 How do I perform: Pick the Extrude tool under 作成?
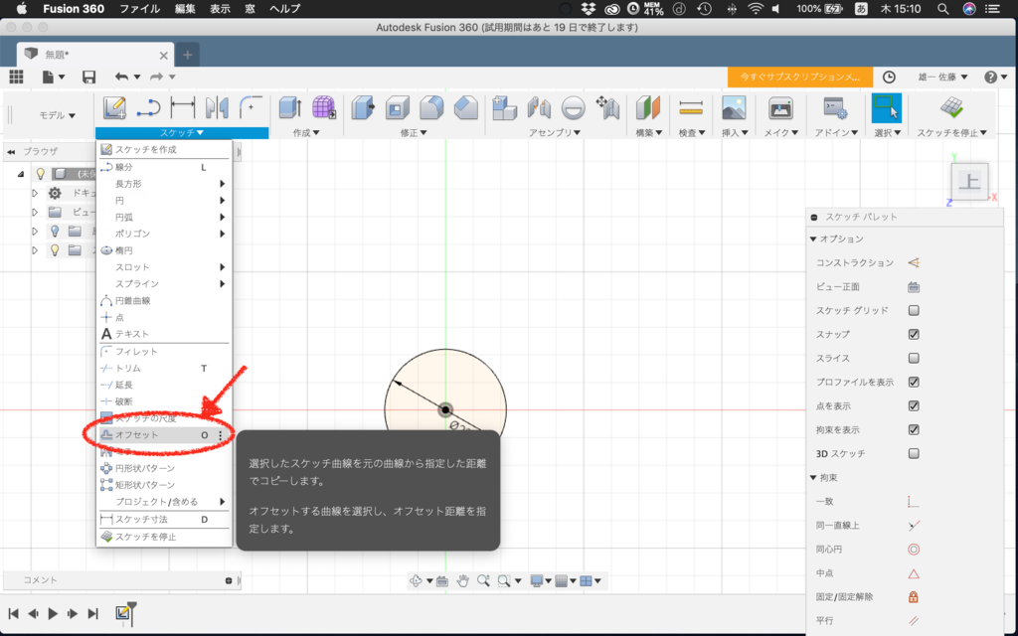pyautogui.click(x=289, y=107)
